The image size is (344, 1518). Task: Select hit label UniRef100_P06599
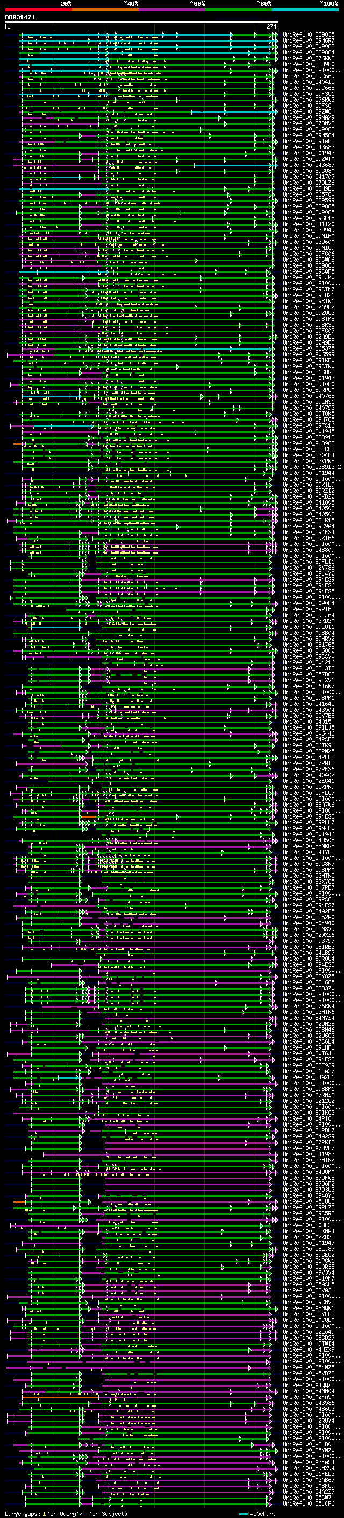click(x=309, y=355)
